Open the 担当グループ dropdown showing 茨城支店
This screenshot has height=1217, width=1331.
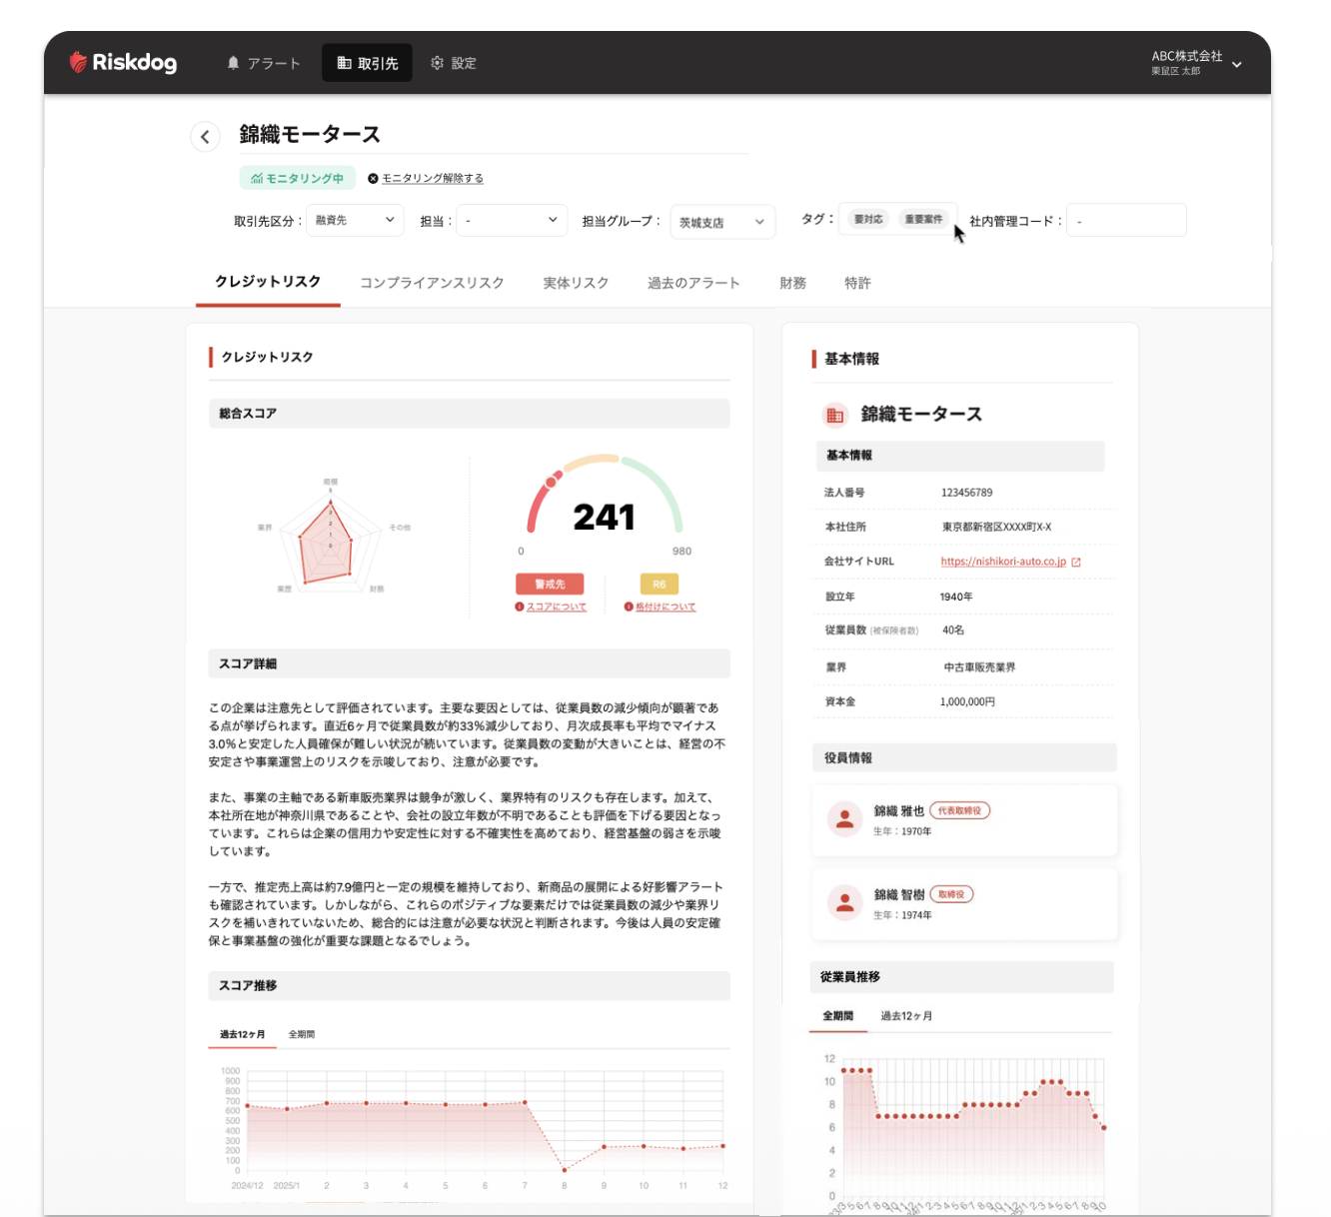[721, 221]
